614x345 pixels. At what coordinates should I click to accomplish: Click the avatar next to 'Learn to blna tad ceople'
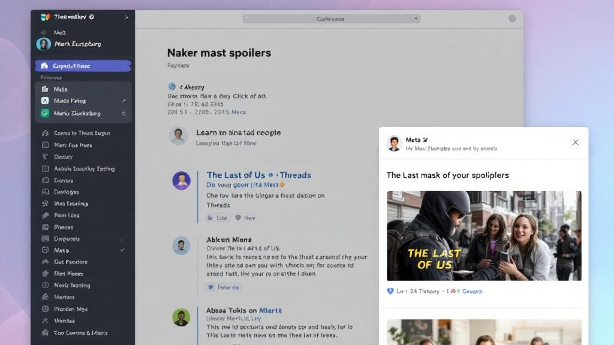(x=178, y=136)
